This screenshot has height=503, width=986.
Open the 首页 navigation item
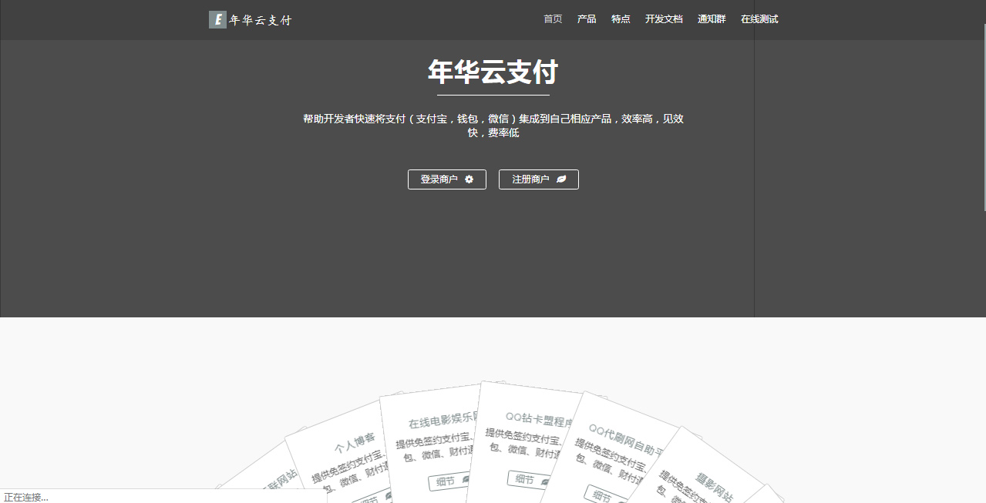pos(553,19)
